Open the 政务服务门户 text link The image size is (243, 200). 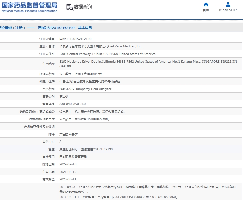(x=228, y=10)
